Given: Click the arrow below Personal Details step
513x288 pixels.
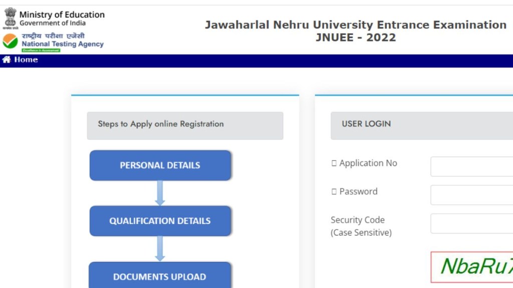Looking at the screenshot, I should 160,193.
